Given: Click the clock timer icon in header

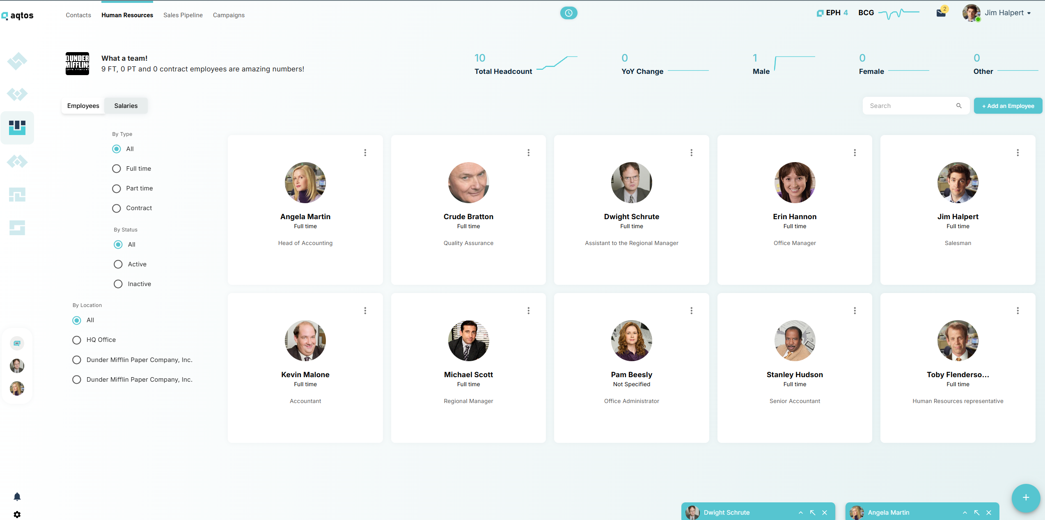Looking at the screenshot, I should 568,13.
